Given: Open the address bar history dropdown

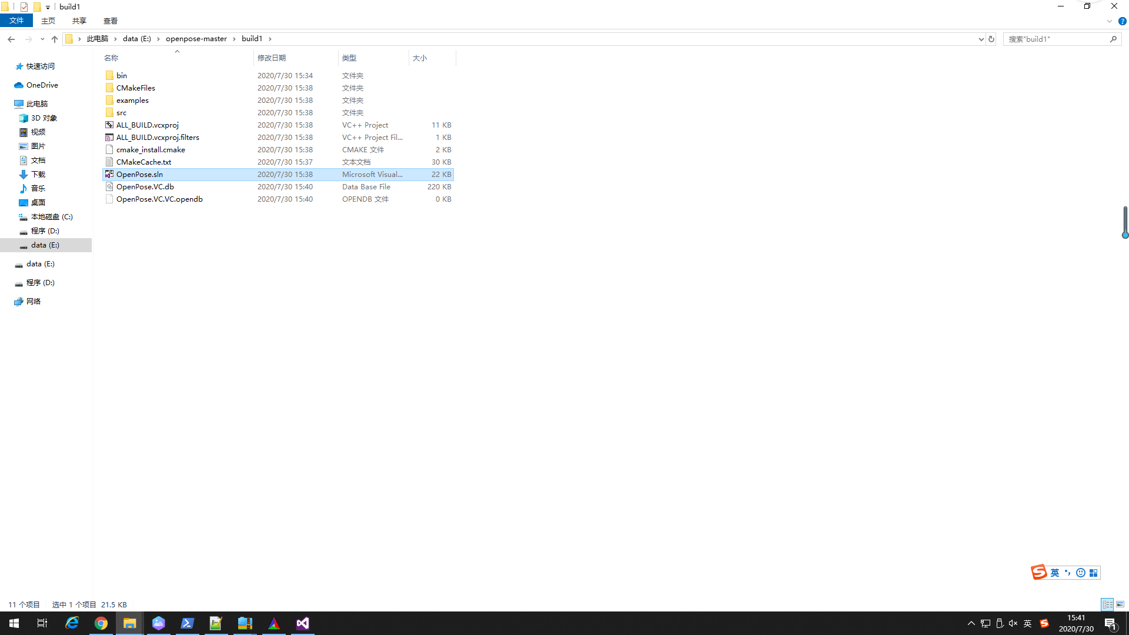Looking at the screenshot, I should [980, 39].
